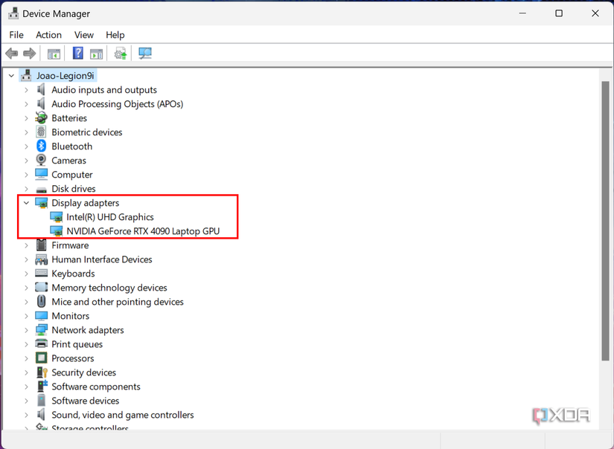Open the File menu
Viewport: 614px width, 449px height.
tap(16, 34)
